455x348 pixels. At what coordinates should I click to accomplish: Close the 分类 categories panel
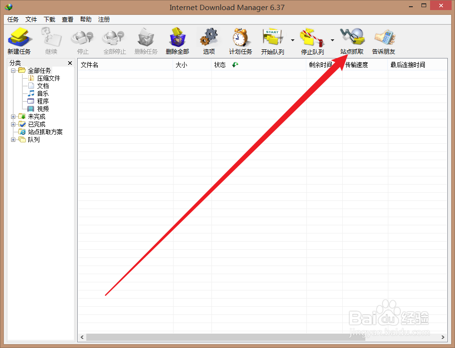pos(70,63)
